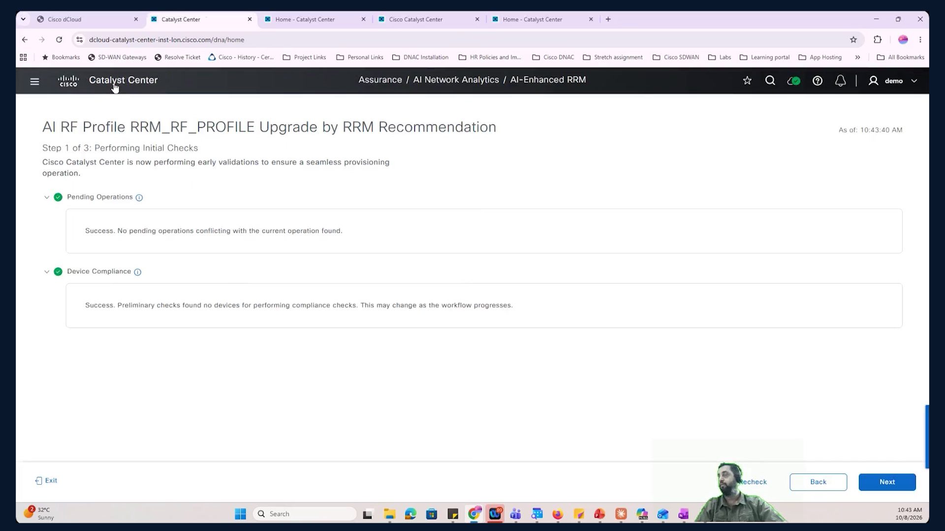
Task: Open the weather widget showing 32°C Sunny
Action: pyautogui.click(x=38, y=514)
